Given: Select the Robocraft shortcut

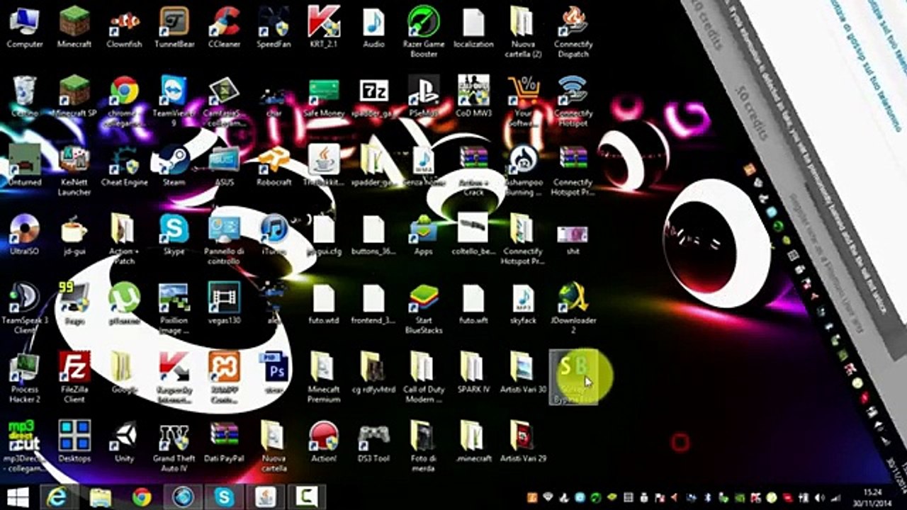Looking at the screenshot, I should [273, 165].
